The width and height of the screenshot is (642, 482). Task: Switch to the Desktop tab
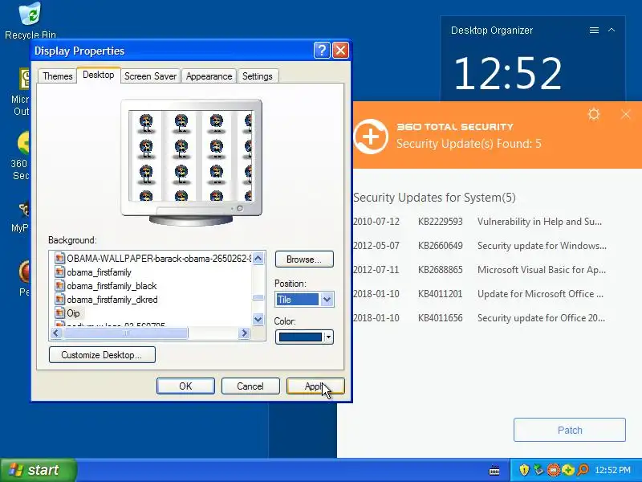(98, 75)
